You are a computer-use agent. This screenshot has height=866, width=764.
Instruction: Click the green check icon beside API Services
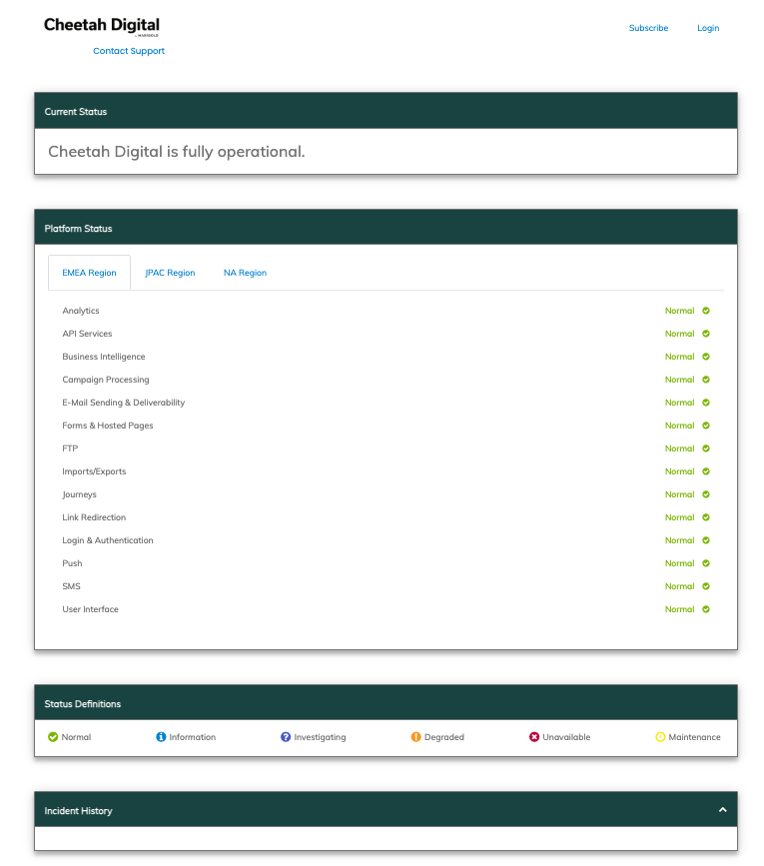point(706,334)
